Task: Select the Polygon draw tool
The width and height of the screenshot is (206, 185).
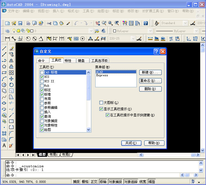Action: tap(4, 67)
